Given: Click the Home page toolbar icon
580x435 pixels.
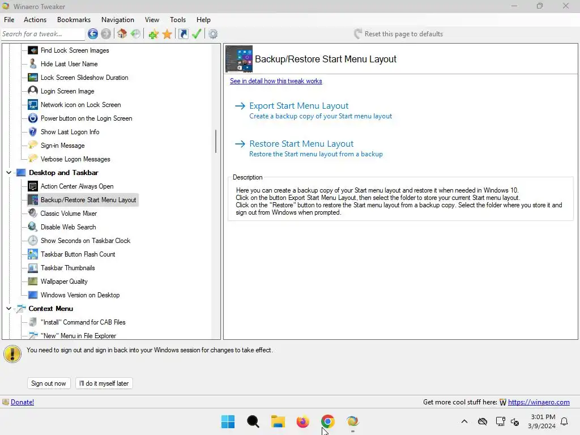Looking at the screenshot, I should pos(122,34).
